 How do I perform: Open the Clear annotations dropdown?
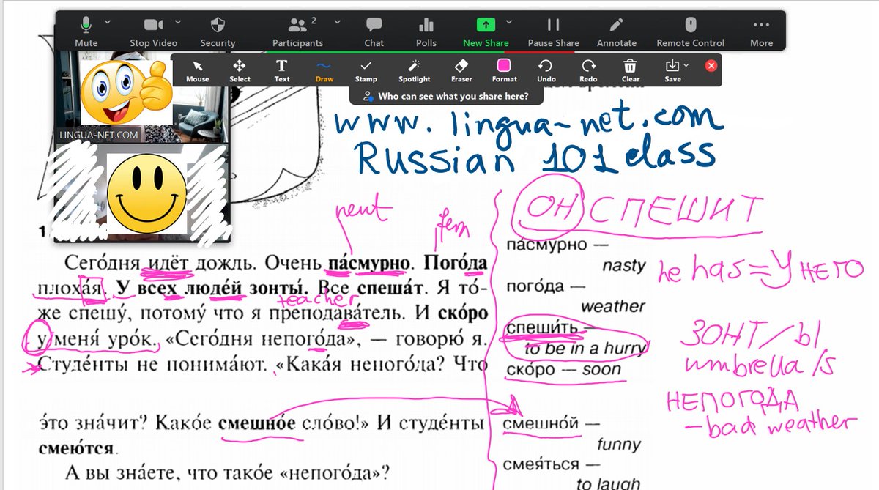[630, 70]
